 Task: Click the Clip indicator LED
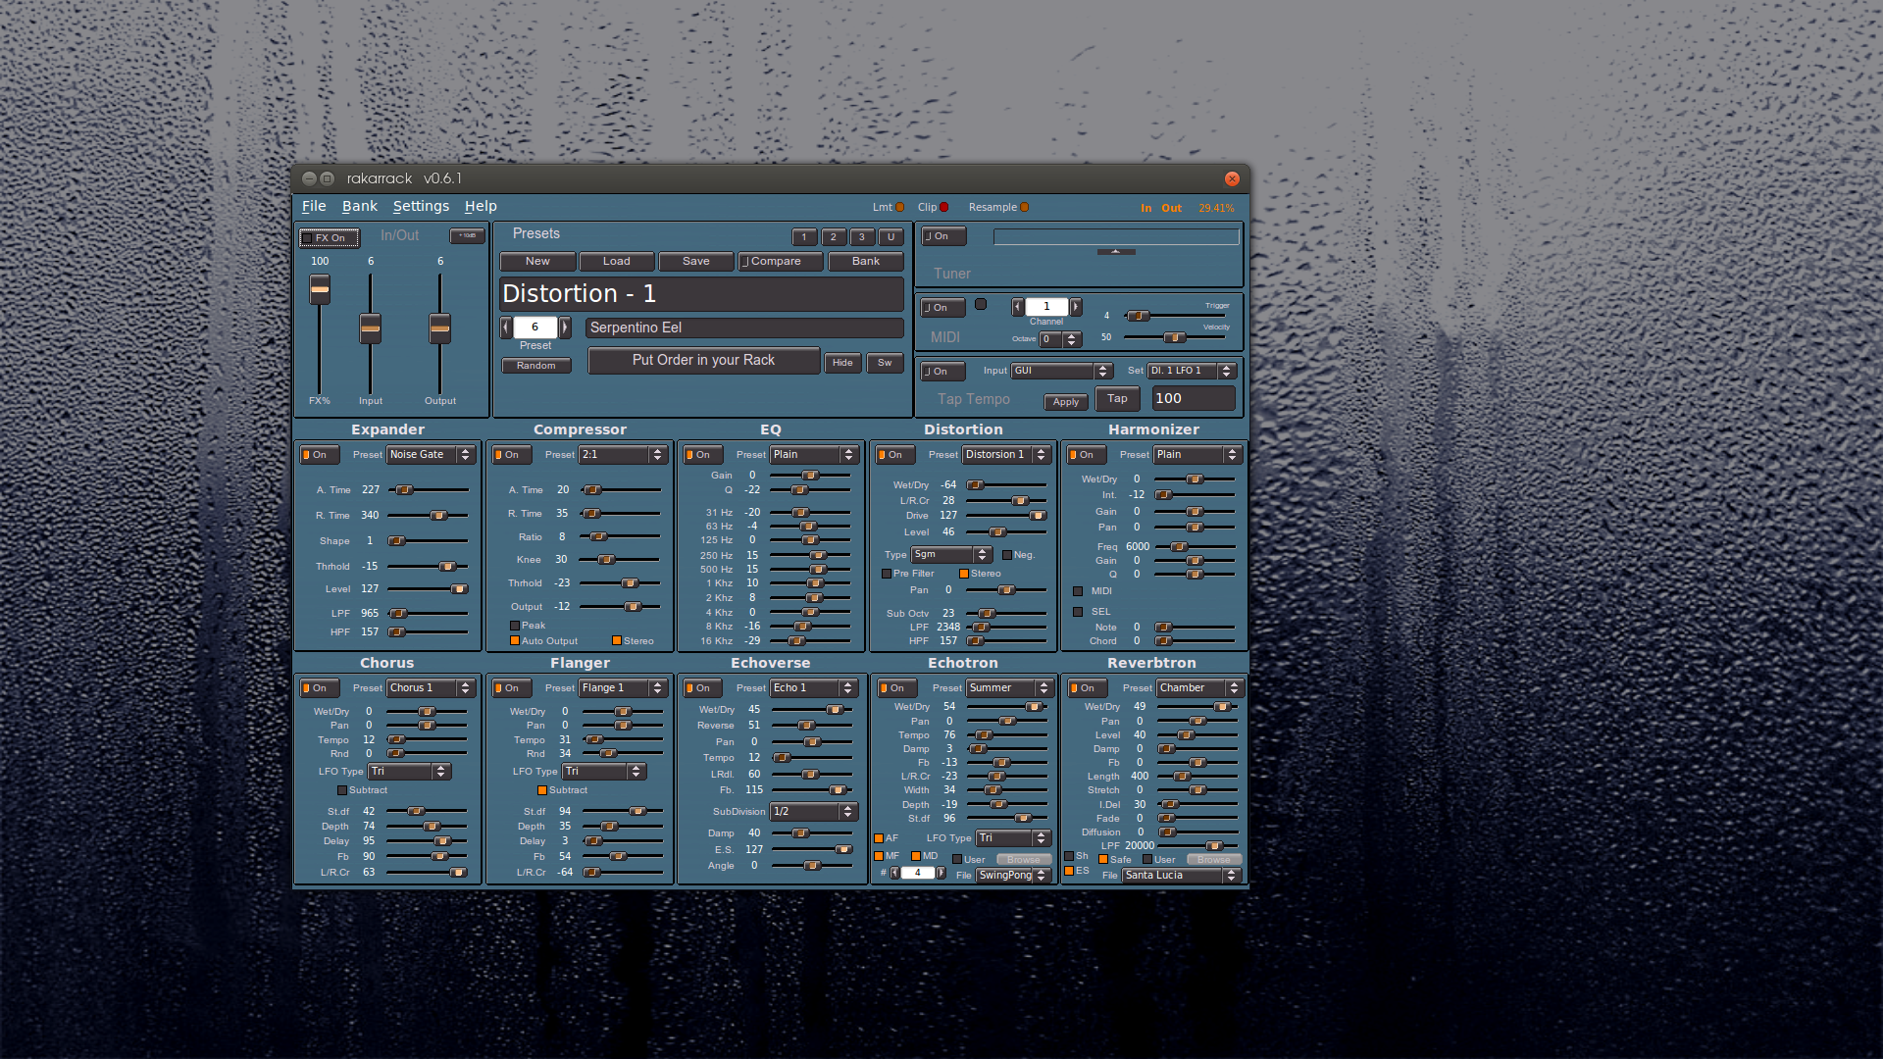pos(943,207)
